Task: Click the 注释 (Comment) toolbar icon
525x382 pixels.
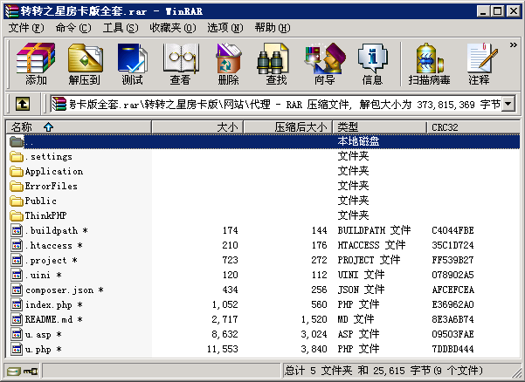Action: (x=479, y=65)
